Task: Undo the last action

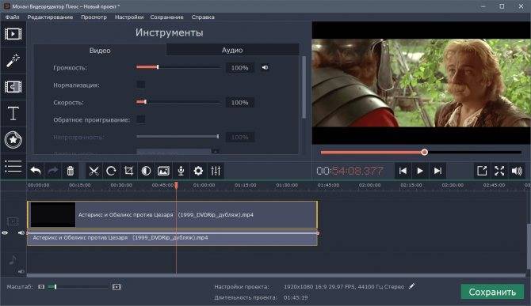Action: point(36,171)
